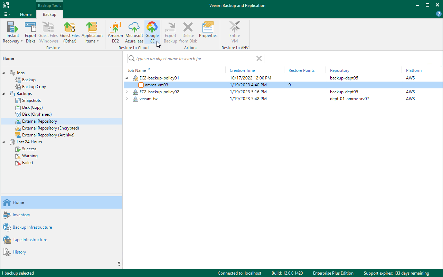Open the main hamburger menu
The height and width of the screenshot is (277, 443).
tap(7, 15)
